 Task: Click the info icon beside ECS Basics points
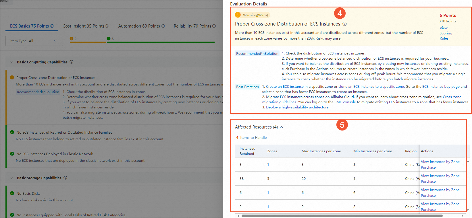[x=52, y=26]
